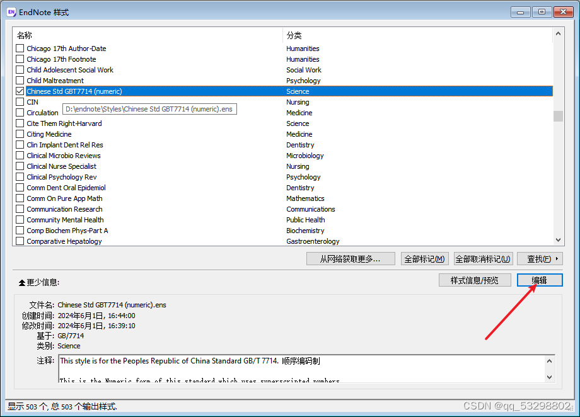This screenshot has width=580, height=417.
Task: Open 样式信息/预览 style preview
Action: 475,280
